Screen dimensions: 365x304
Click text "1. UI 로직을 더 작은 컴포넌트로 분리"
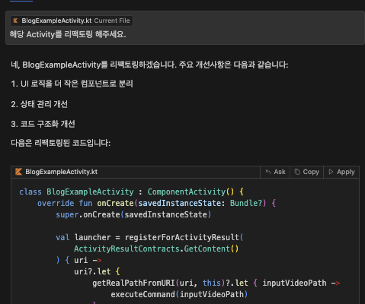[x=72, y=84]
